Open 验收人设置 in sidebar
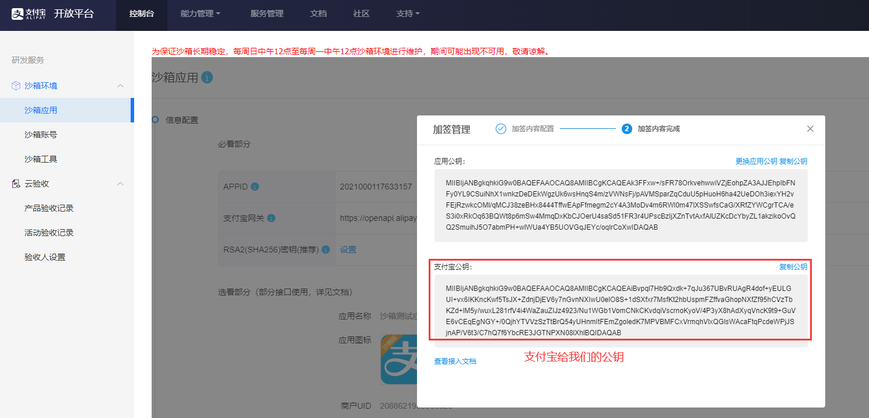 click(x=45, y=257)
